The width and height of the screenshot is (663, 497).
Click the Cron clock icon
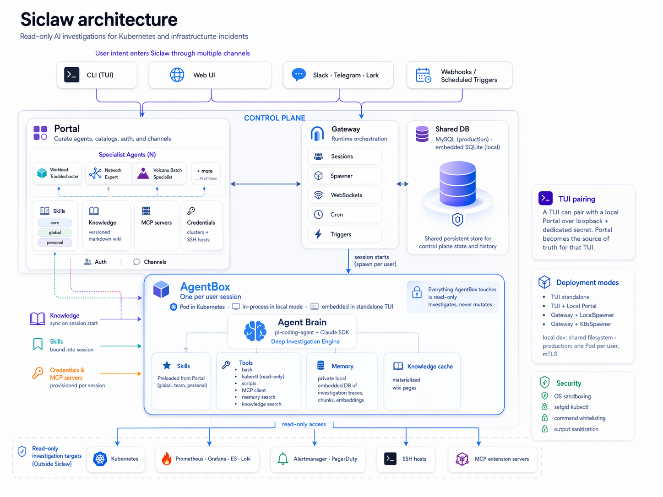tap(318, 214)
